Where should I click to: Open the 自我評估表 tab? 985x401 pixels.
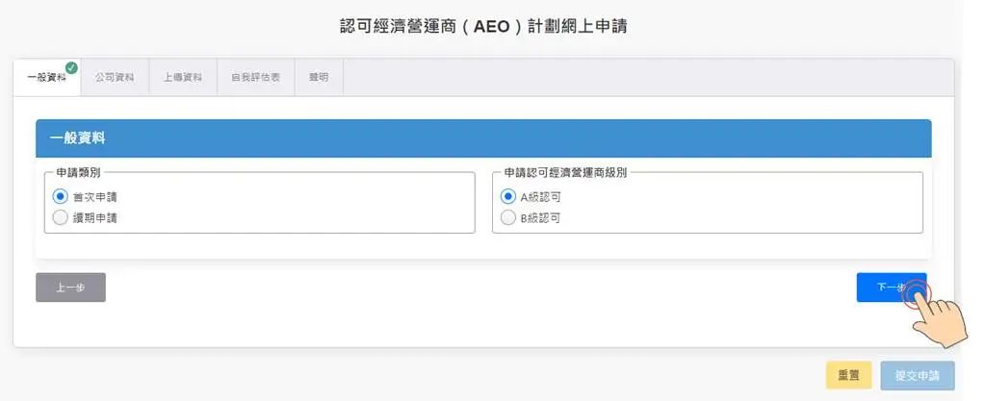click(255, 78)
